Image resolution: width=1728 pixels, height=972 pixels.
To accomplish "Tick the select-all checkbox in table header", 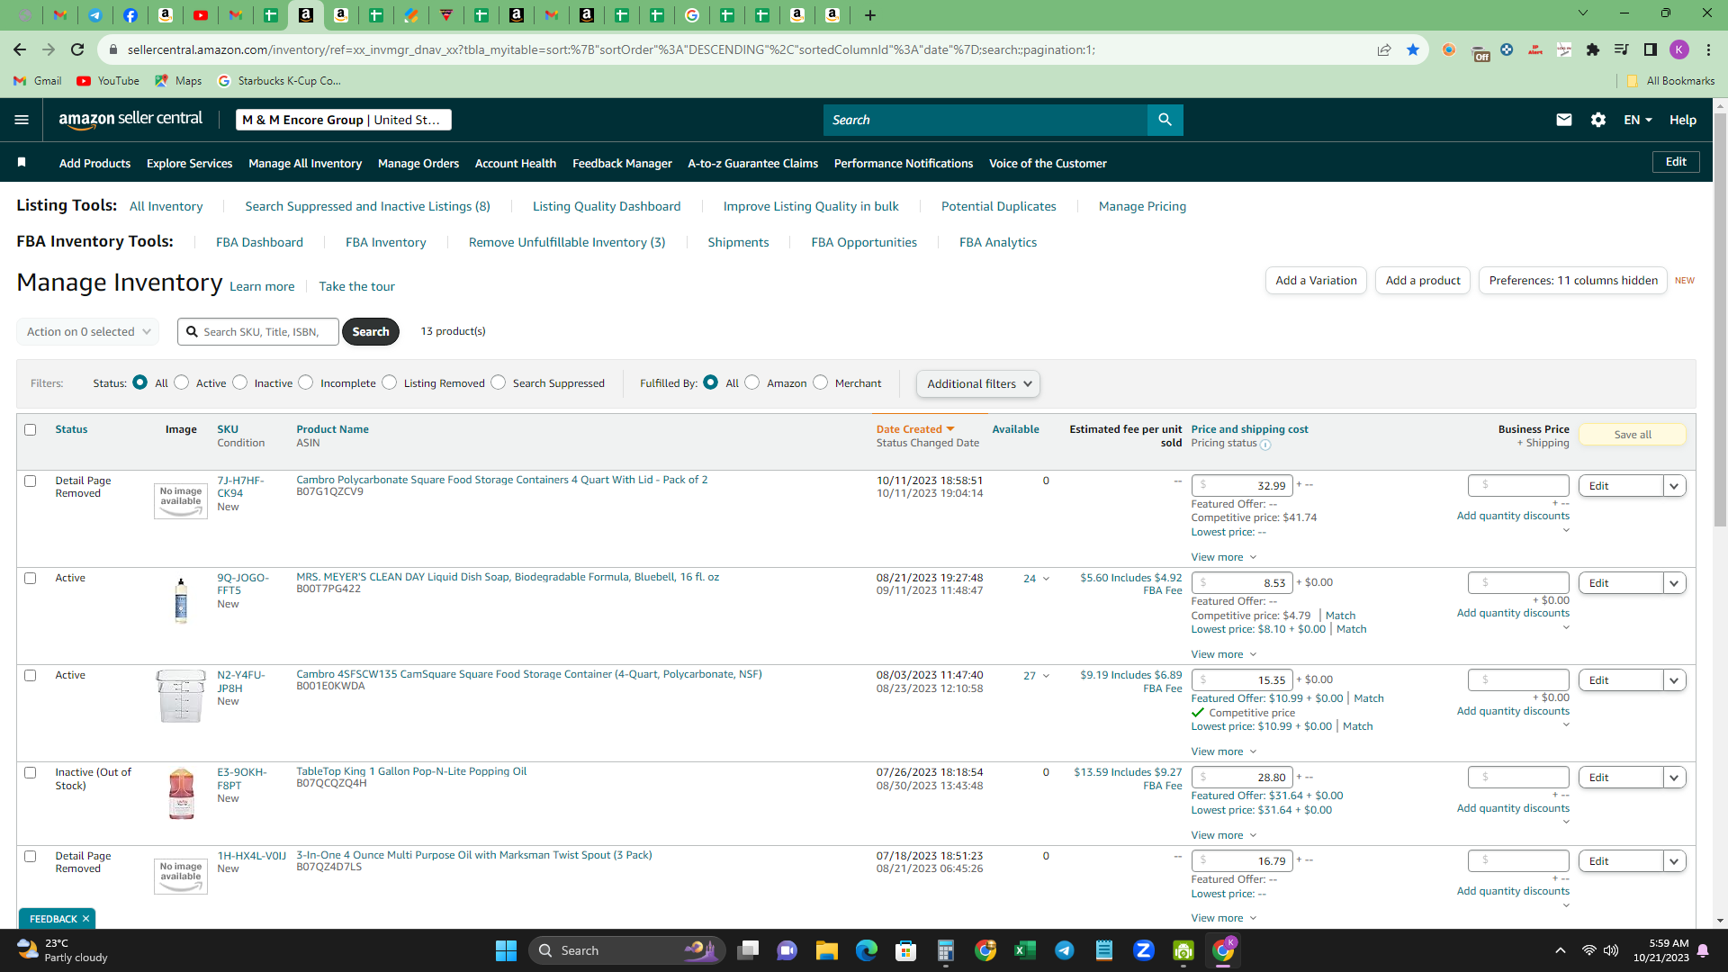I will [31, 430].
